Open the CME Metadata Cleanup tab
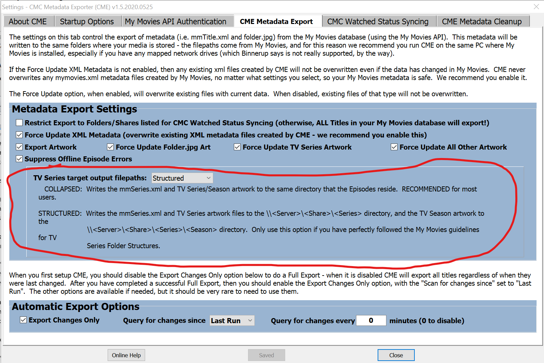This screenshot has width=544, height=363. (x=482, y=21)
